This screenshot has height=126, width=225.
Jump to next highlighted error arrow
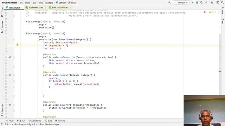[x=219, y=12]
